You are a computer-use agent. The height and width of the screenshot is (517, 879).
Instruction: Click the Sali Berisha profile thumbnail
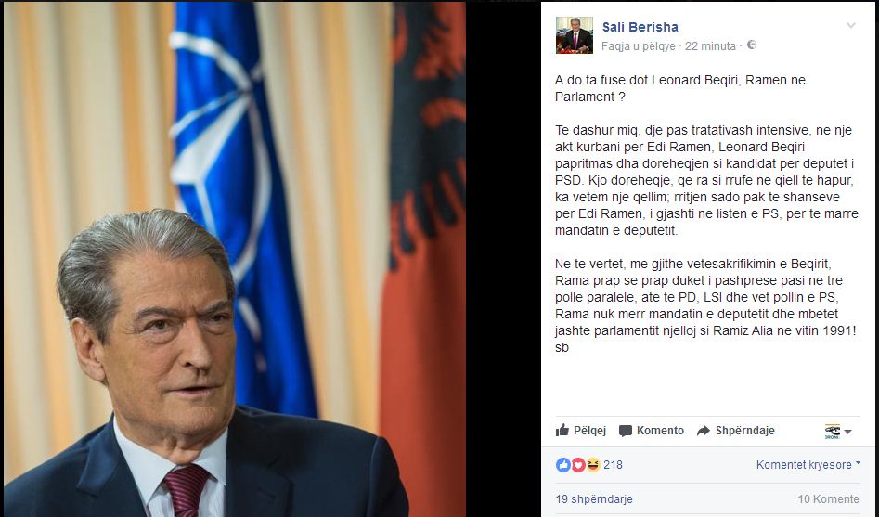click(x=574, y=34)
